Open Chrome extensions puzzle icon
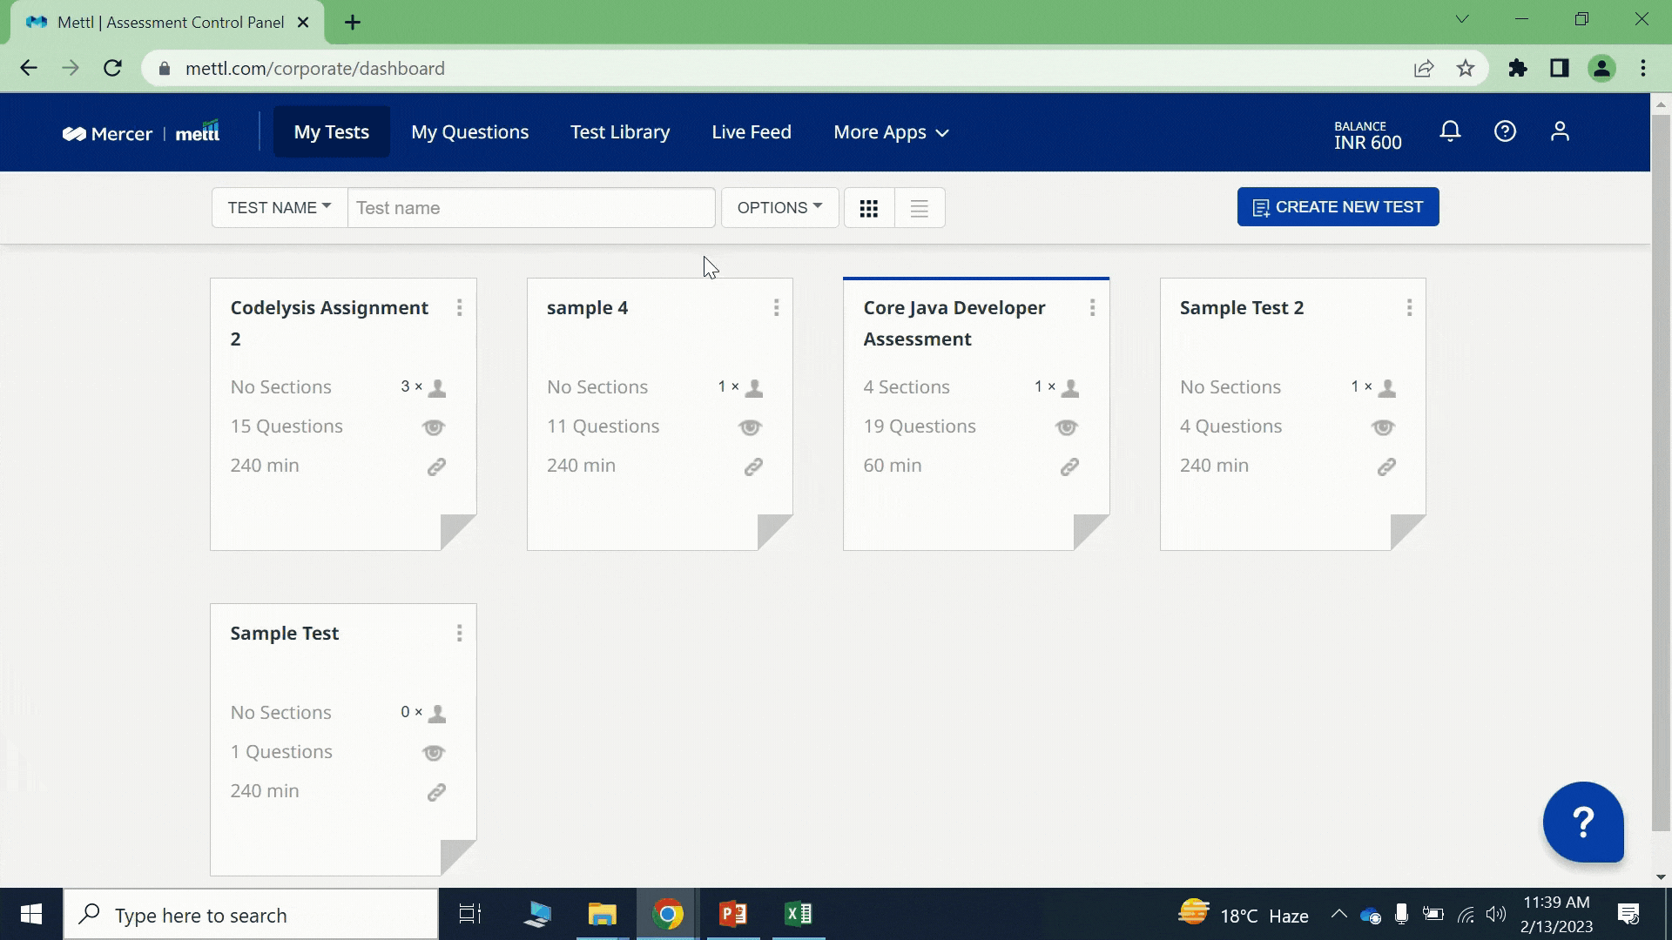This screenshot has height=940, width=1672. click(x=1518, y=68)
